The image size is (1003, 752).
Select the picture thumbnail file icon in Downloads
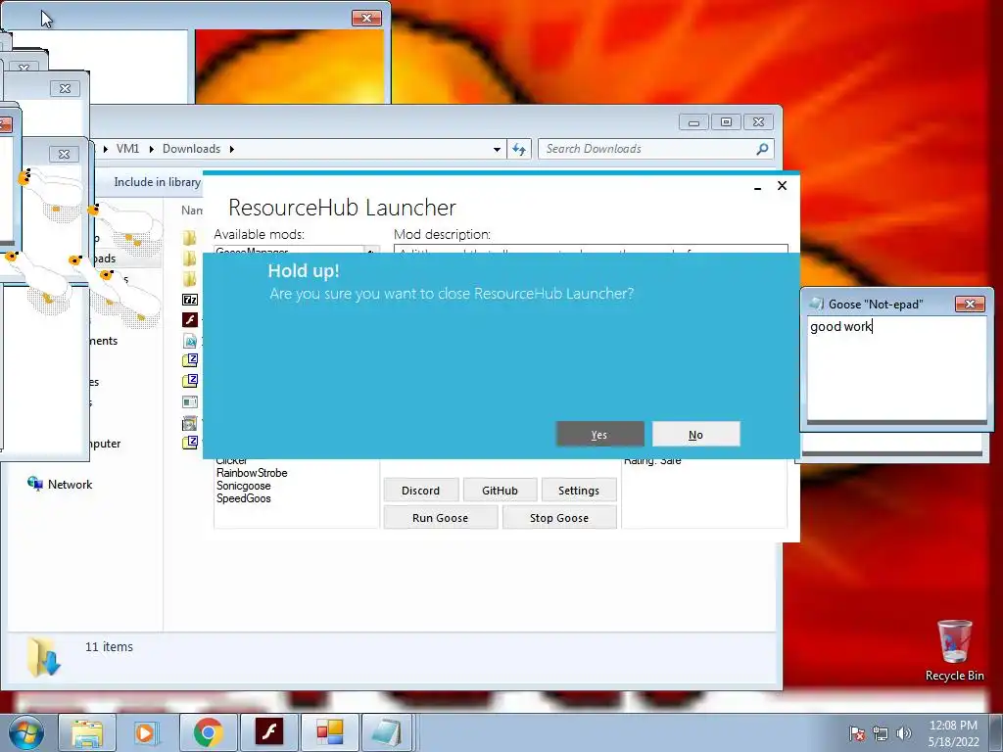(190, 423)
